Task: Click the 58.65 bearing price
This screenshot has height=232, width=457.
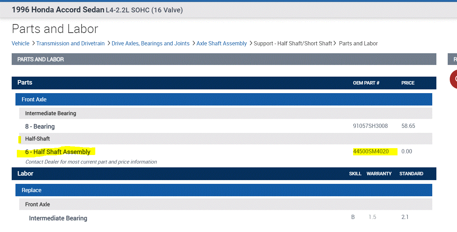Action: point(408,126)
